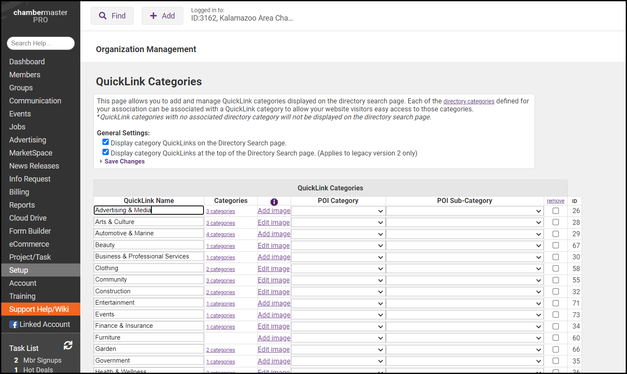
Task: Open POI Category dropdown for Government
Action: [x=338, y=361]
